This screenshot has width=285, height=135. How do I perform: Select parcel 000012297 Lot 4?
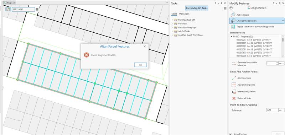click(254, 40)
